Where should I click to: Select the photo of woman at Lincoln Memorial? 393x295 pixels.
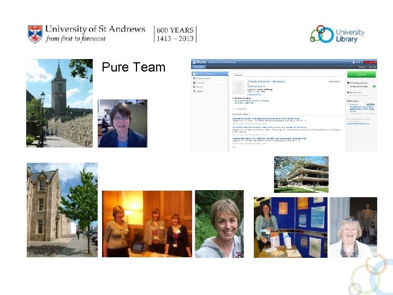point(353,227)
